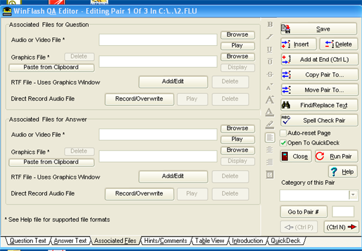Toggle italic formatting icon
Screen dimensions: 362x251
pyautogui.click(x=270, y=37)
